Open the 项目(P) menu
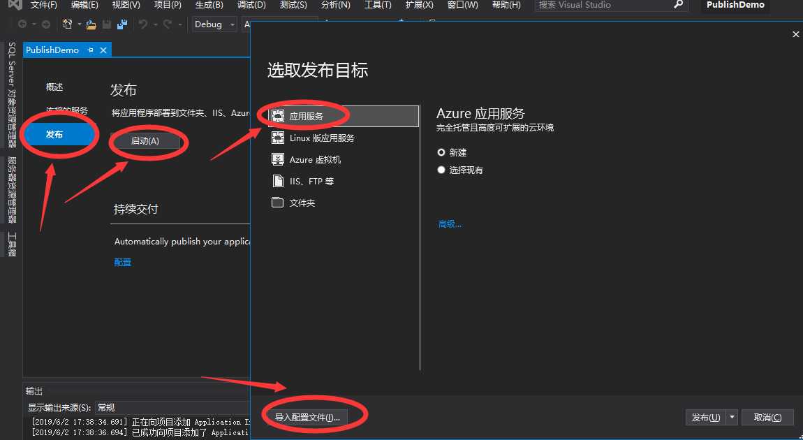This screenshot has width=803, height=440. (168, 5)
